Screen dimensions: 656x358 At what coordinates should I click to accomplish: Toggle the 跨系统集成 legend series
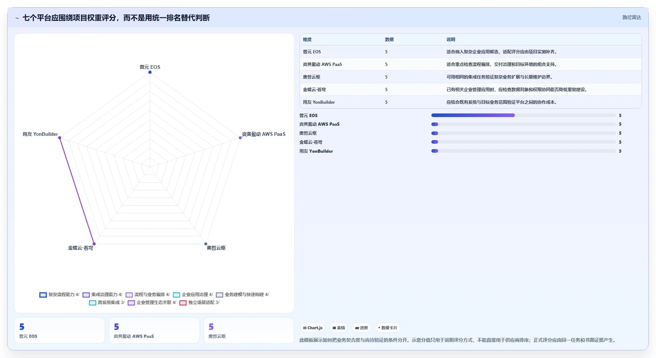tap(107, 303)
